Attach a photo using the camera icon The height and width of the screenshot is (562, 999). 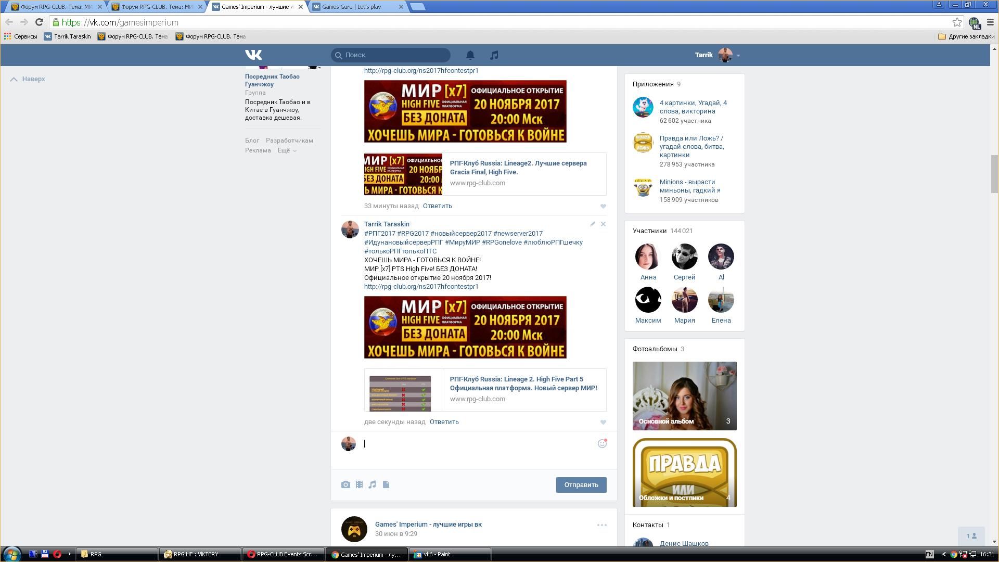click(345, 484)
